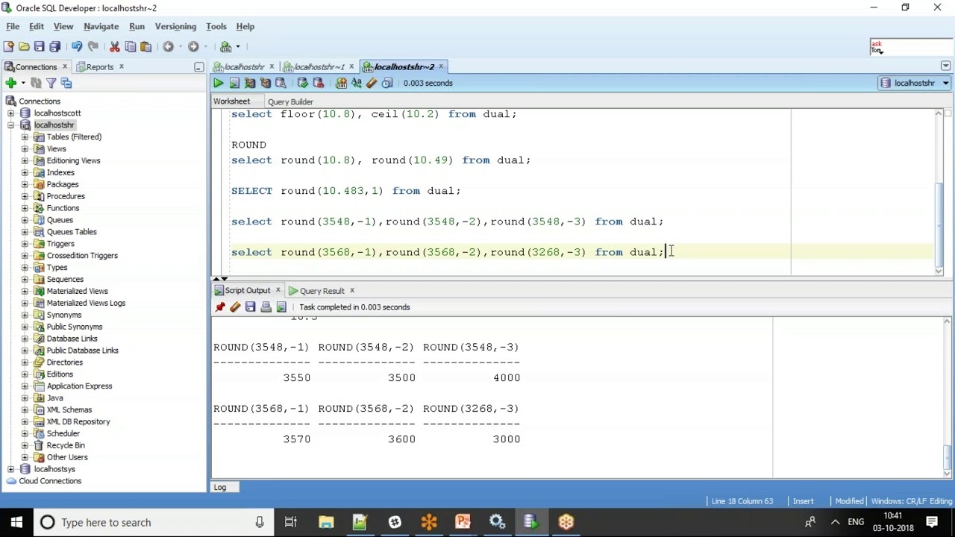Expand the Tables (Filtered) node
Viewport: 955px width, 537px height.
(25, 137)
